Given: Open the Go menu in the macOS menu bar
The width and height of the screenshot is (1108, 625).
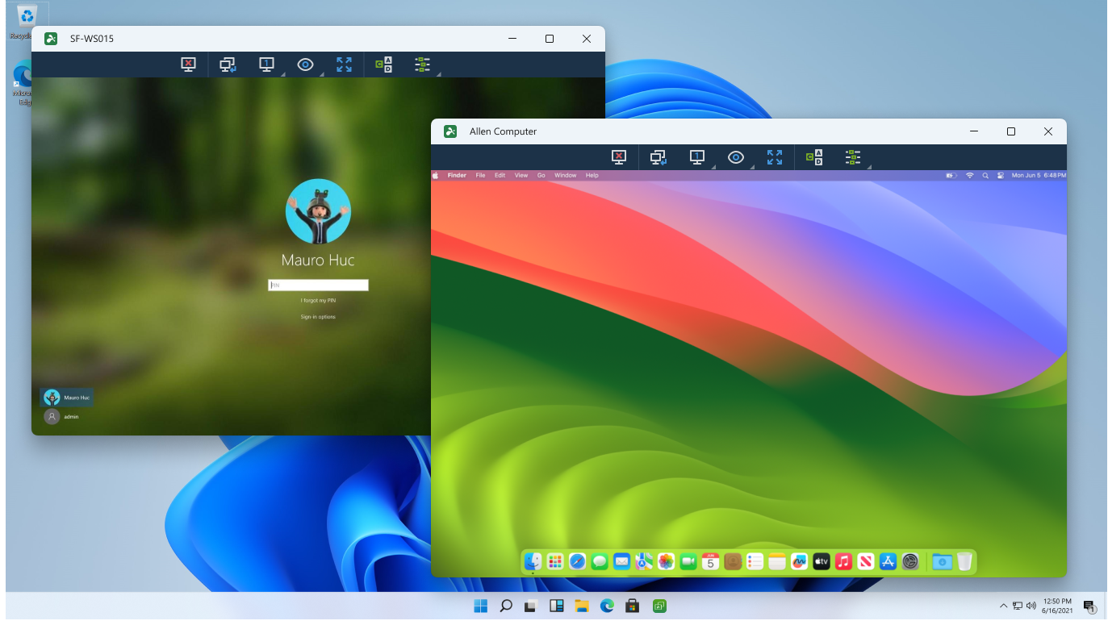Looking at the screenshot, I should tap(541, 175).
